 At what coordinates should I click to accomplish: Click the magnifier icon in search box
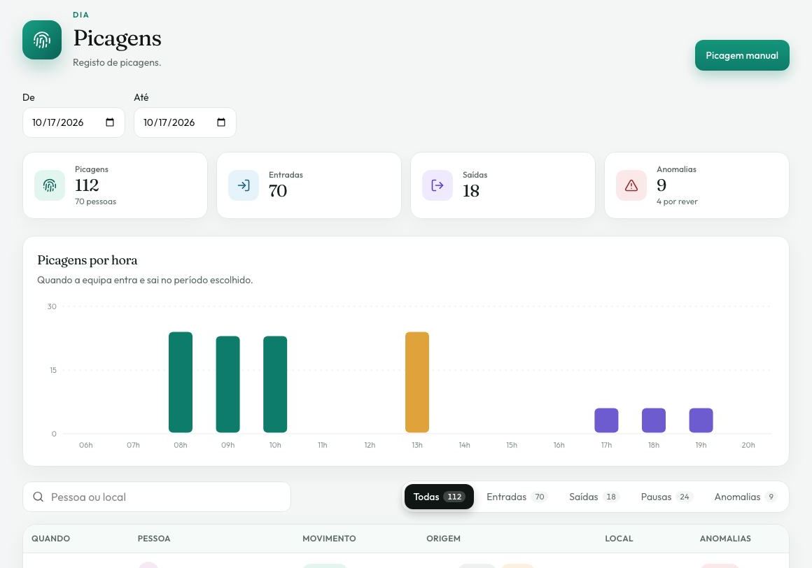38,497
